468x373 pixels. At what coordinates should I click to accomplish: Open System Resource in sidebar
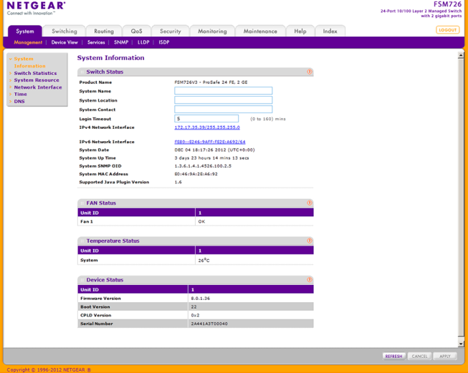[37, 80]
